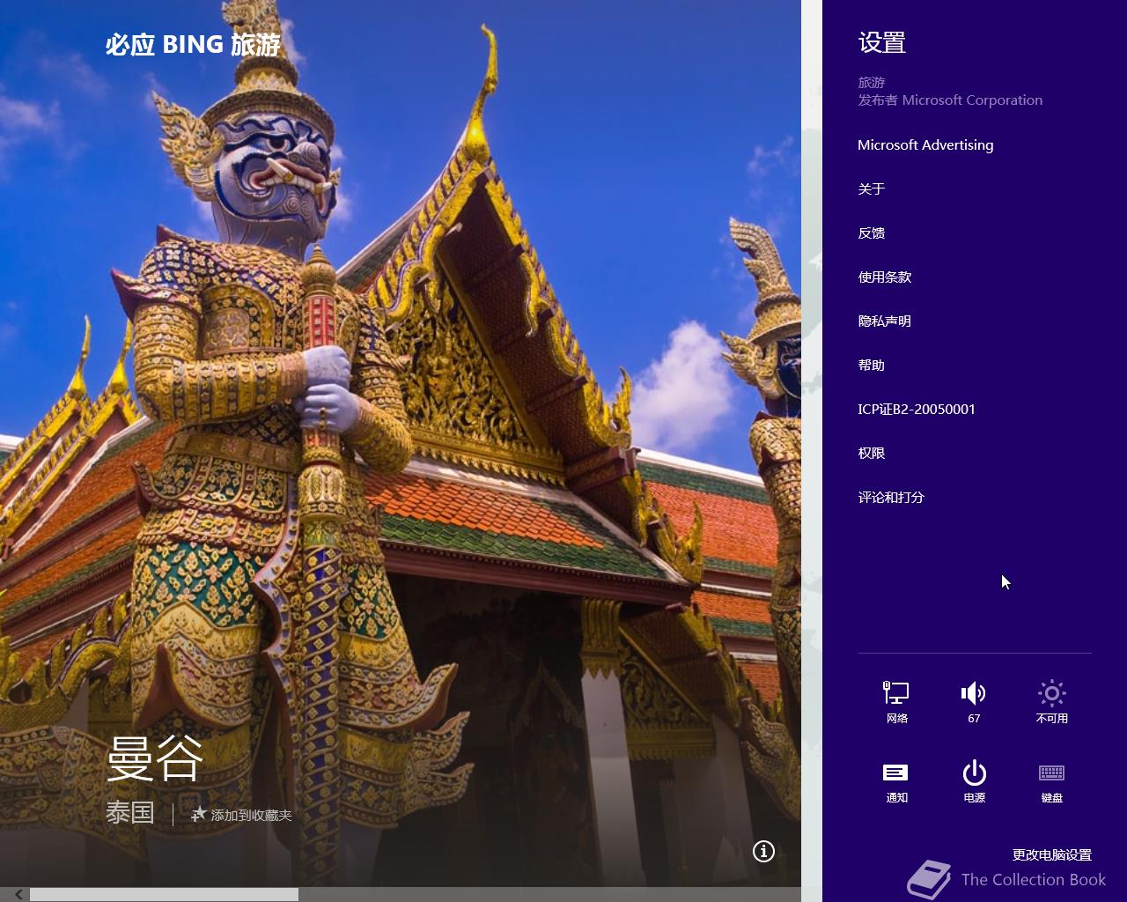Click the left arrow of the horizontal scrollbar
1127x902 pixels.
(18, 894)
